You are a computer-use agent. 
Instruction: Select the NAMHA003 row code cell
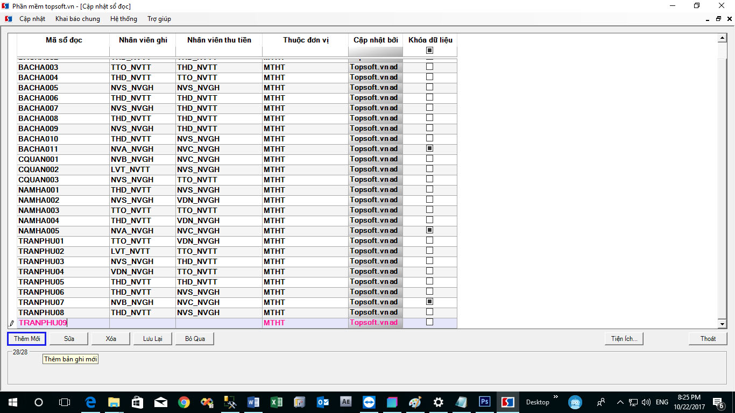[63, 210]
